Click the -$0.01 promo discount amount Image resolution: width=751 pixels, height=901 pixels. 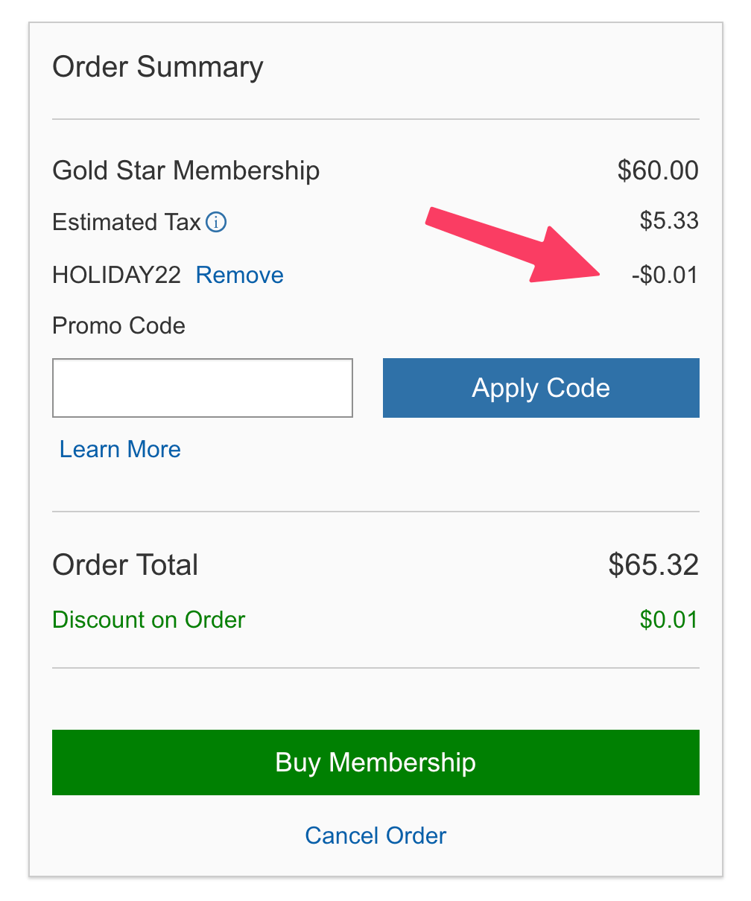pyautogui.click(x=665, y=276)
